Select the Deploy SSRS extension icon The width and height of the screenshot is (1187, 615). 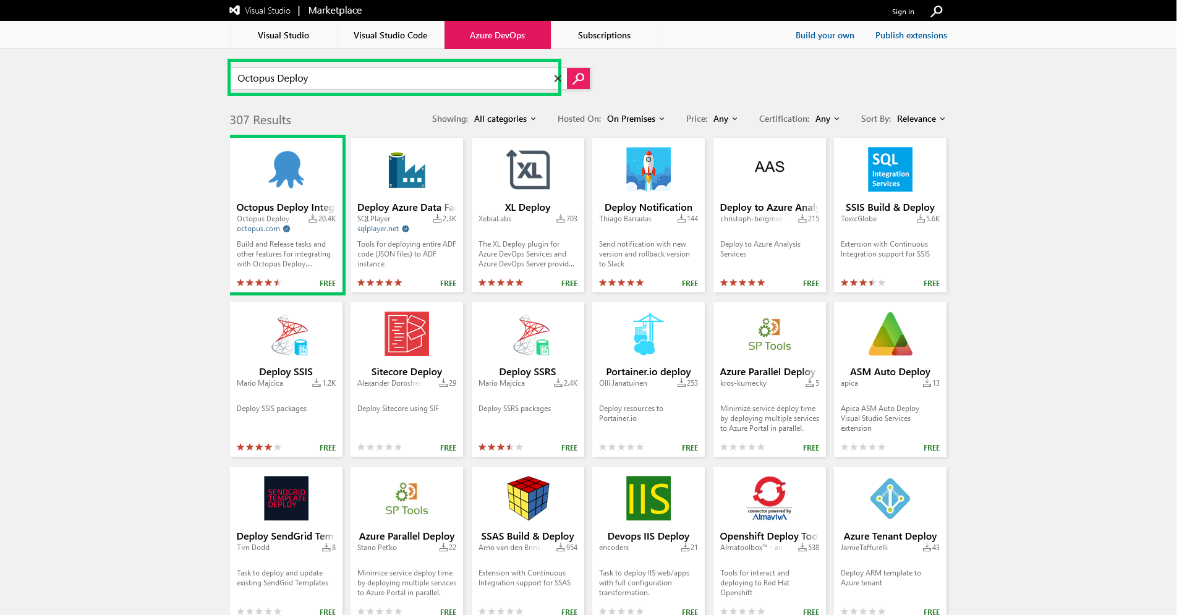(530, 334)
